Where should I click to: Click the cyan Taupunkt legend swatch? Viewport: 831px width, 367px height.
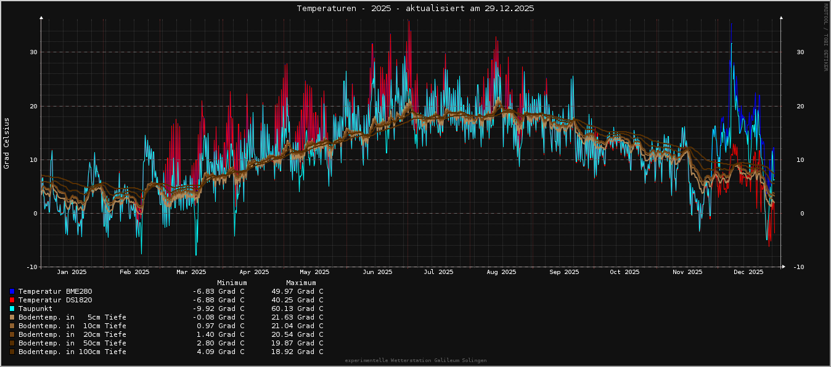click(12, 309)
